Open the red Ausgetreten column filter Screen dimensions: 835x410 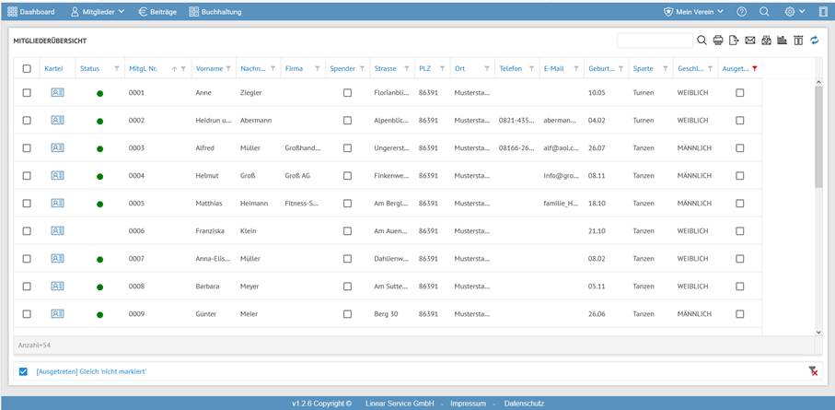click(x=755, y=69)
